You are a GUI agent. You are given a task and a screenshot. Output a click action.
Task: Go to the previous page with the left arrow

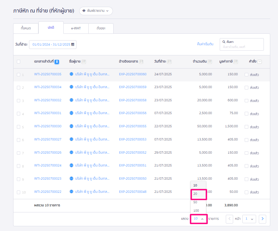tap(229, 219)
